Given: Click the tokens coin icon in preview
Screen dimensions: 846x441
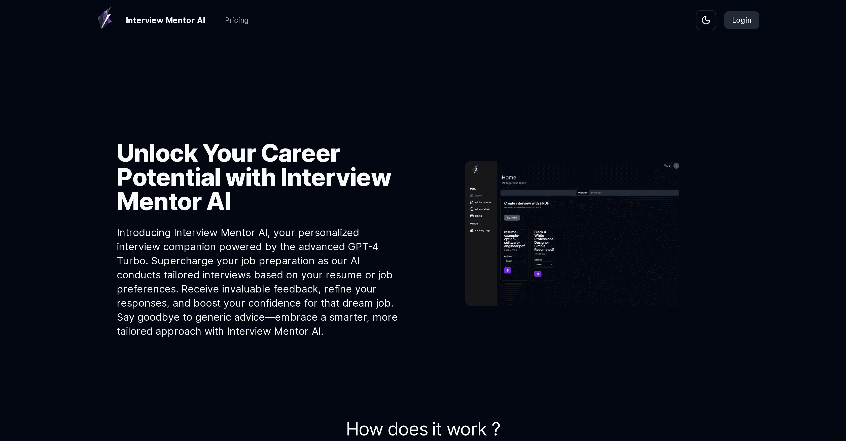Looking at the screenshot, I should (666, 166).
